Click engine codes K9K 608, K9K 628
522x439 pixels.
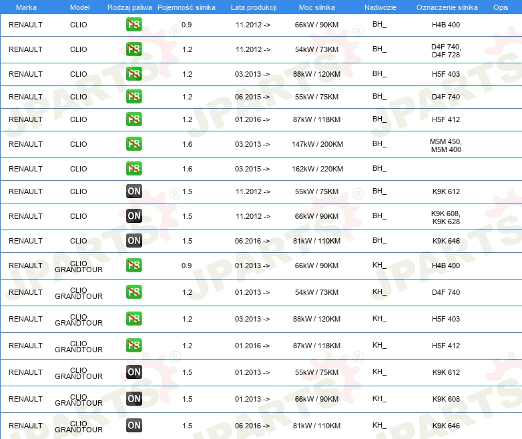click(446, 217)
